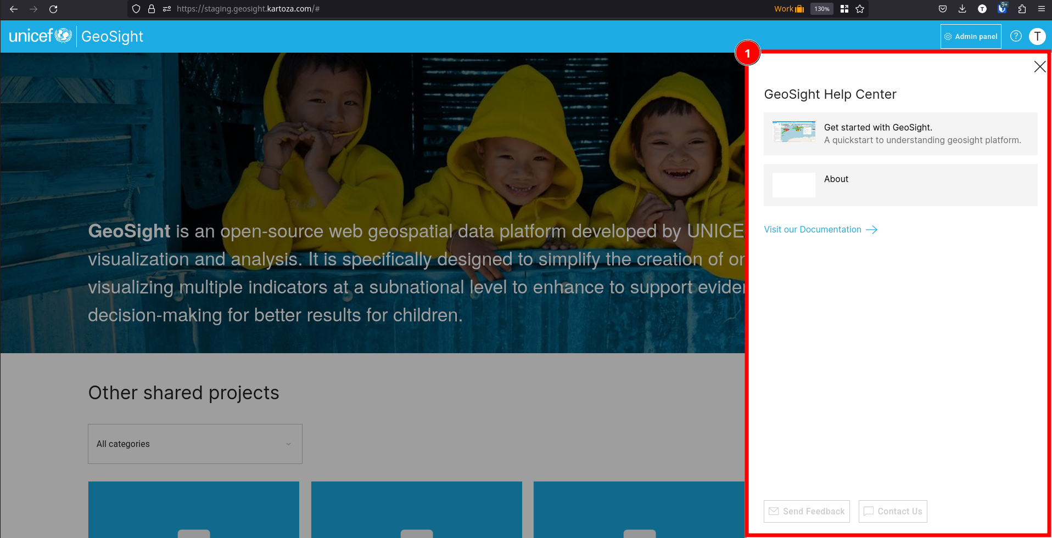Open the grid extension icon in address bar

[x=844, y=9]
